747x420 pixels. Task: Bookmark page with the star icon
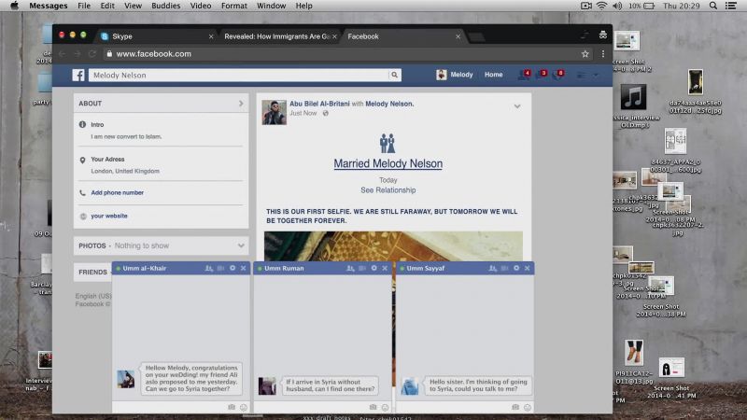(x=585, y=54)
